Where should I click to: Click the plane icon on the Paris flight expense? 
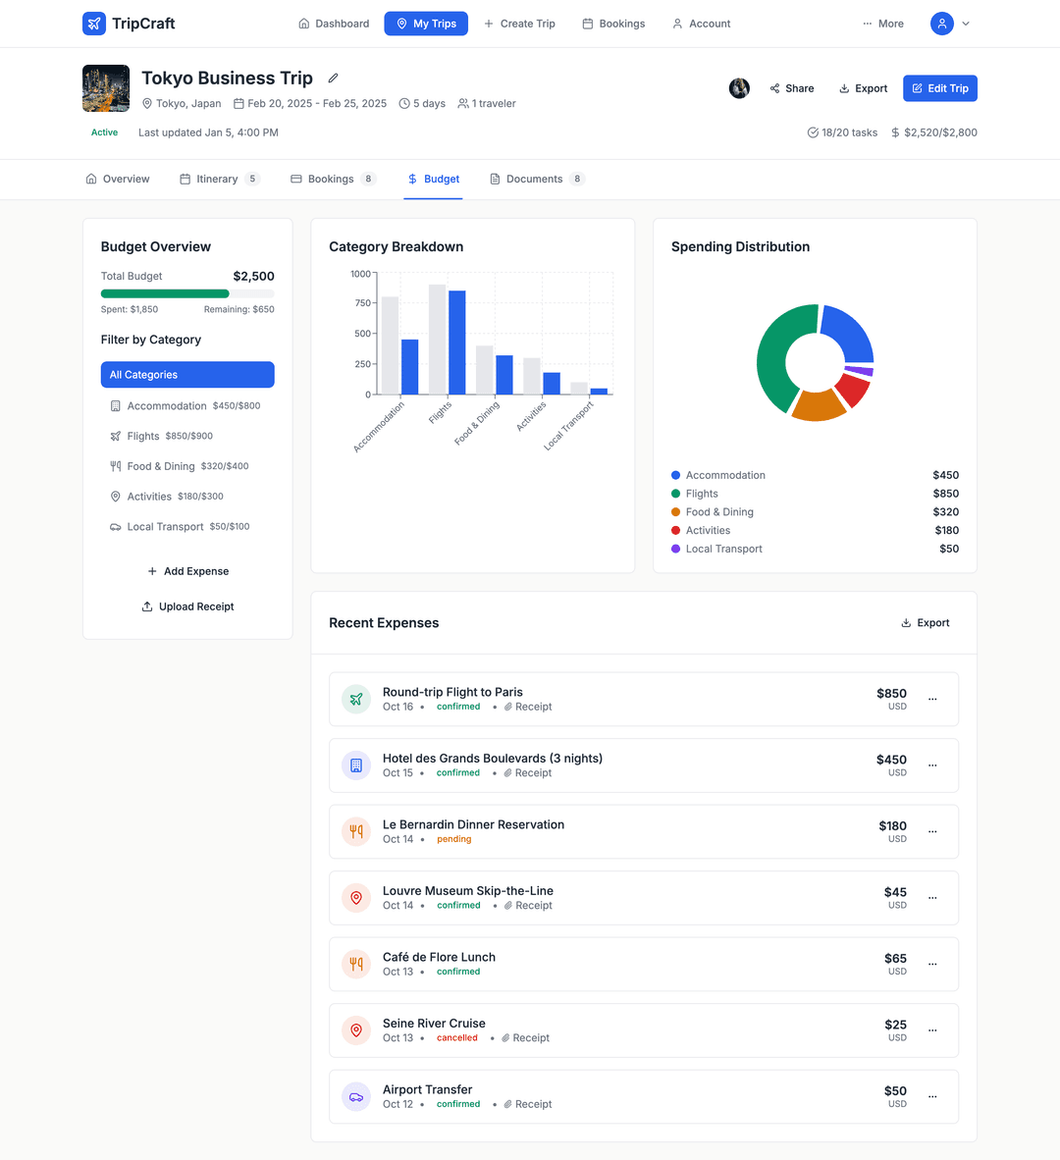[356, 700]
